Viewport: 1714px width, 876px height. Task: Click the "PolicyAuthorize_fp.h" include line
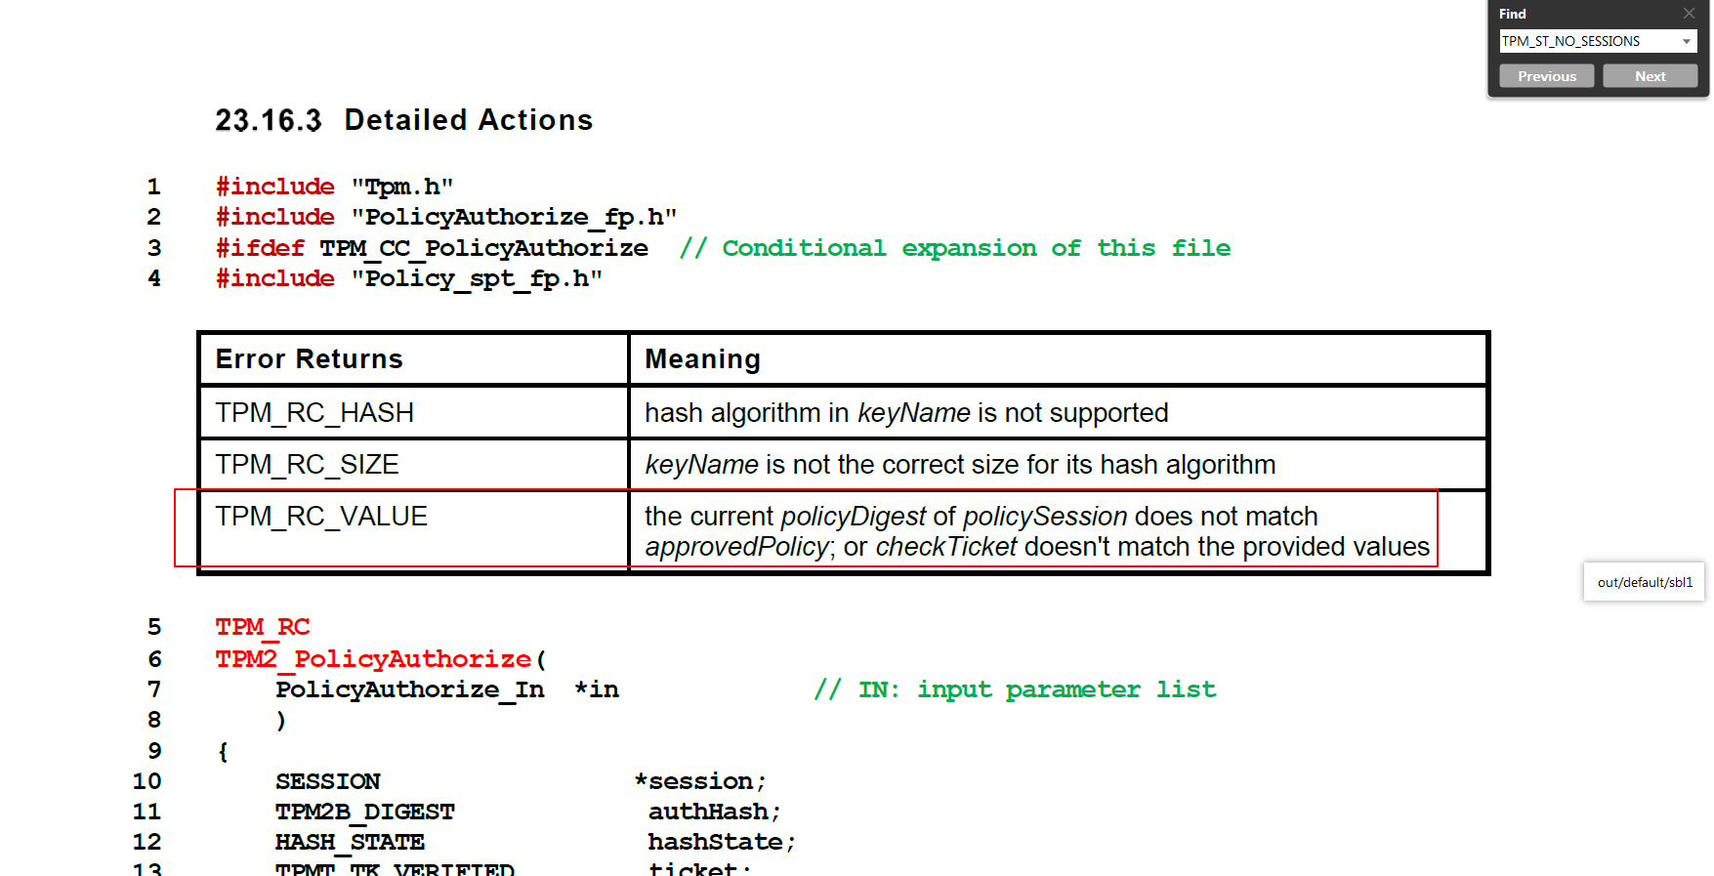coord(446,217)
